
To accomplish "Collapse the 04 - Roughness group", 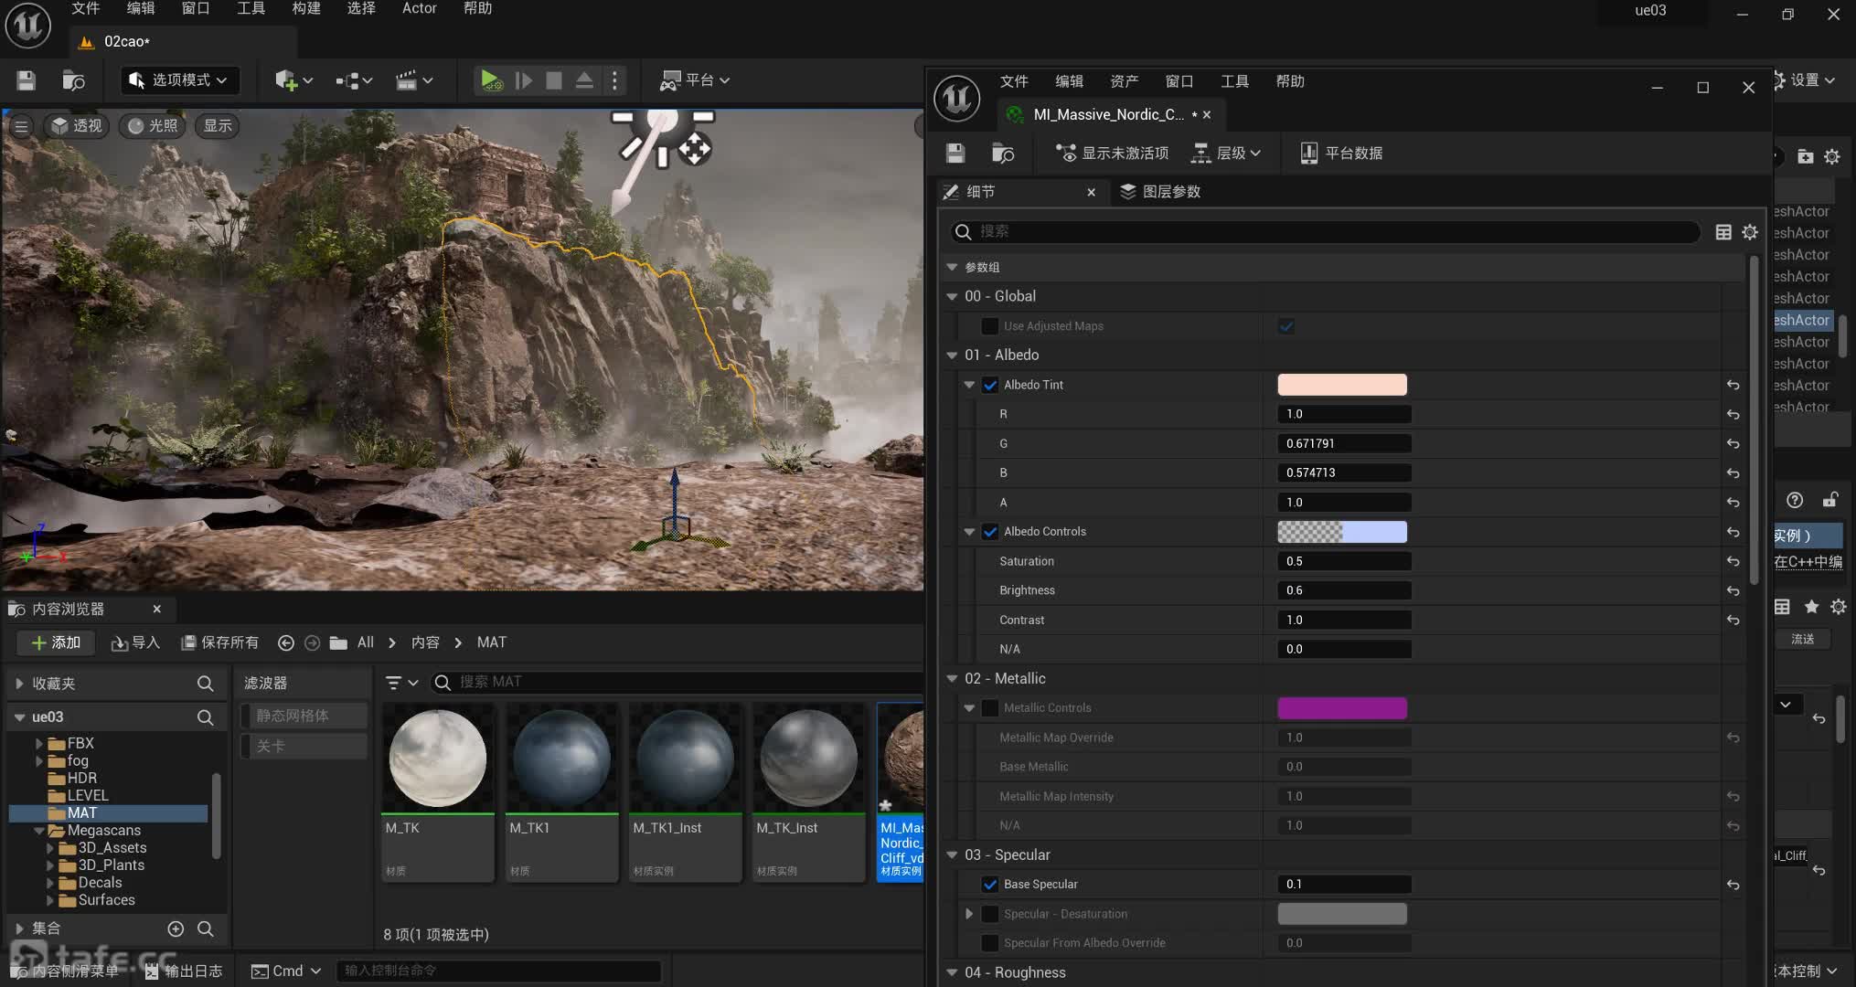I will point(952,973).
